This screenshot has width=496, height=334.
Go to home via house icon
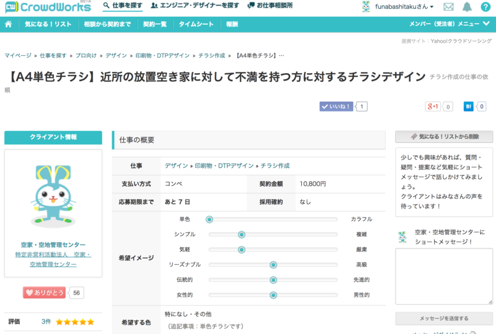tap(9, 24)
